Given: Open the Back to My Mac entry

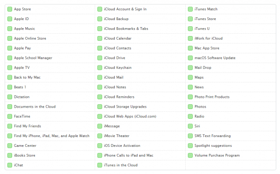Looking at the screenshot, I should pos(28,77).
